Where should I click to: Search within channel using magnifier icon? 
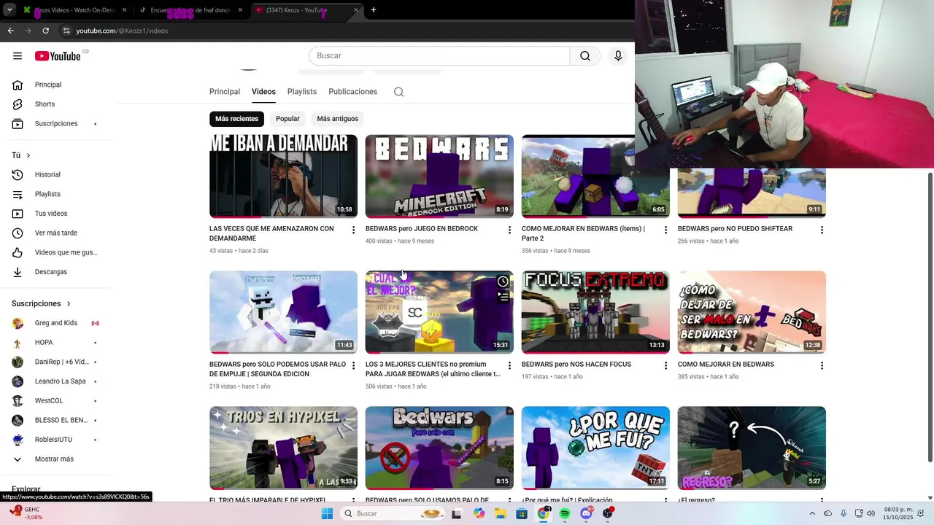tap(398, 92)
